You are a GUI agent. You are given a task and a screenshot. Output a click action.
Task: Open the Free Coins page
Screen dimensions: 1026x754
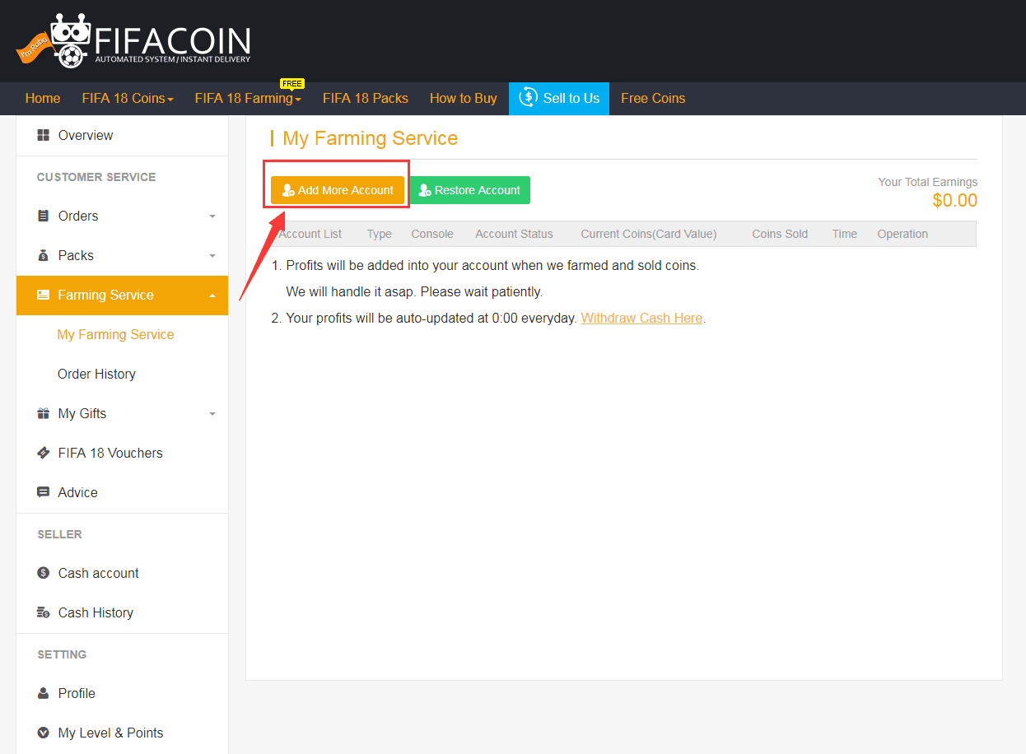click(653, 98)
